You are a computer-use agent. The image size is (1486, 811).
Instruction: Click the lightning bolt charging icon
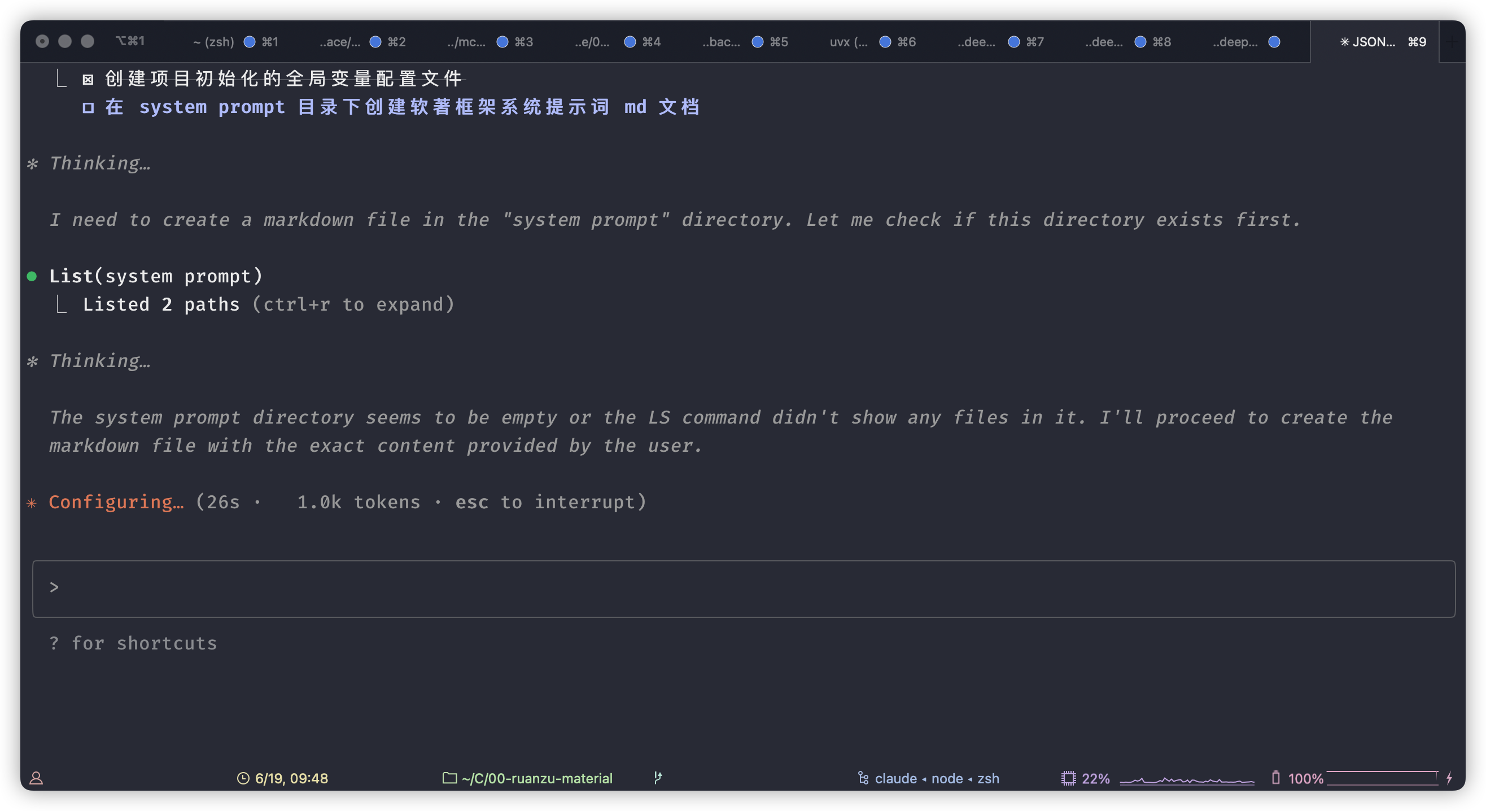[x=1449, y=778]
